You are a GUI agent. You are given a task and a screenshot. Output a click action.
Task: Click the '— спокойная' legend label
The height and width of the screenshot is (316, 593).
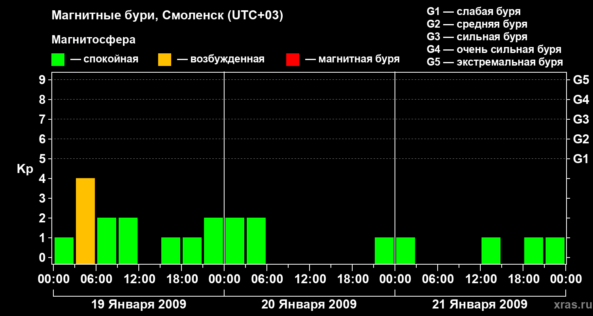[x=104, y=59]
